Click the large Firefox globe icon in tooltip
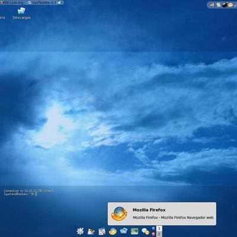 pyautogui.click(x=119, y=213)
